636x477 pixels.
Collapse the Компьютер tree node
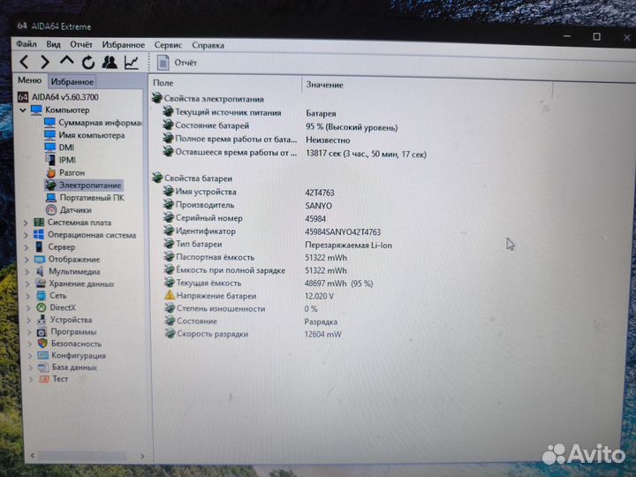tap(23, 110)
